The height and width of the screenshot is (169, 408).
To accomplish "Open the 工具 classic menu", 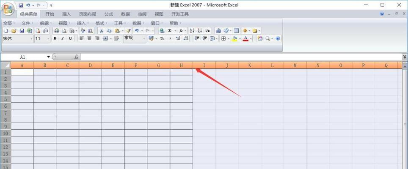I will pos(120,23).
